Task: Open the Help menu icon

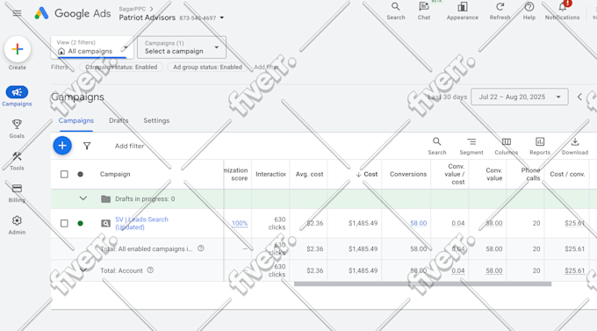Action: (x=529, y=11)
